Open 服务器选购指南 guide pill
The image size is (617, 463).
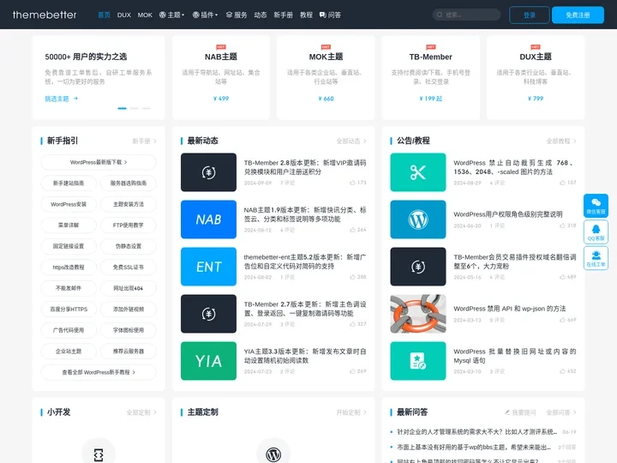coord(129,183)
